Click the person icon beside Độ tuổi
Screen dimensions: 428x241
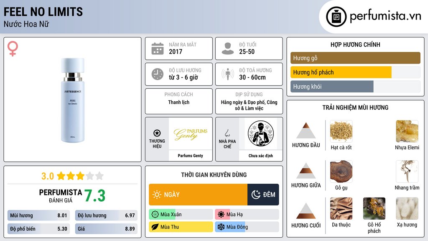pyautogui.click(x=228, y=49)
